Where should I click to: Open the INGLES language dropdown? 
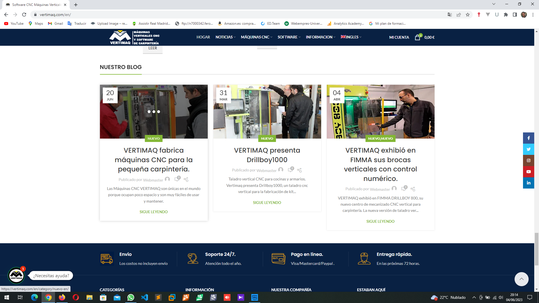(351, 37)
